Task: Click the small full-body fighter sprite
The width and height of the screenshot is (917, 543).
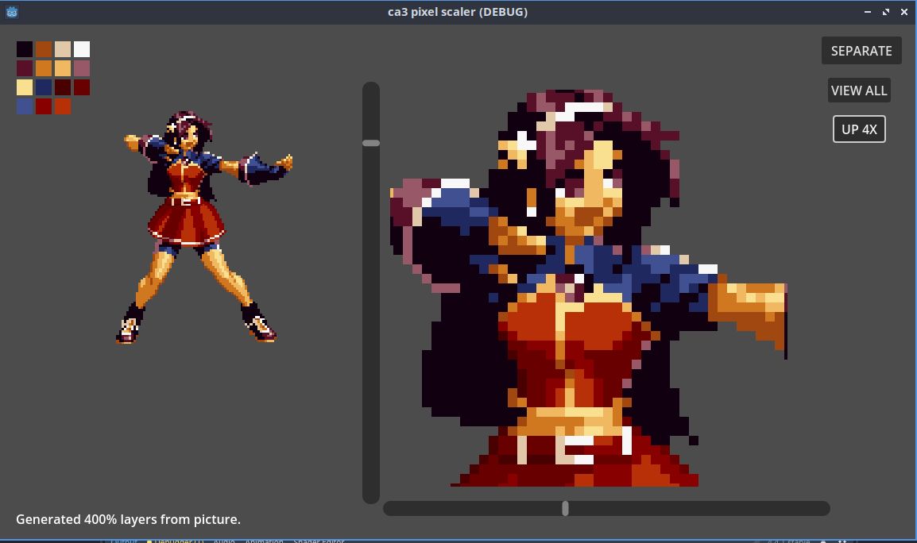Action: [x=204, y=227]
